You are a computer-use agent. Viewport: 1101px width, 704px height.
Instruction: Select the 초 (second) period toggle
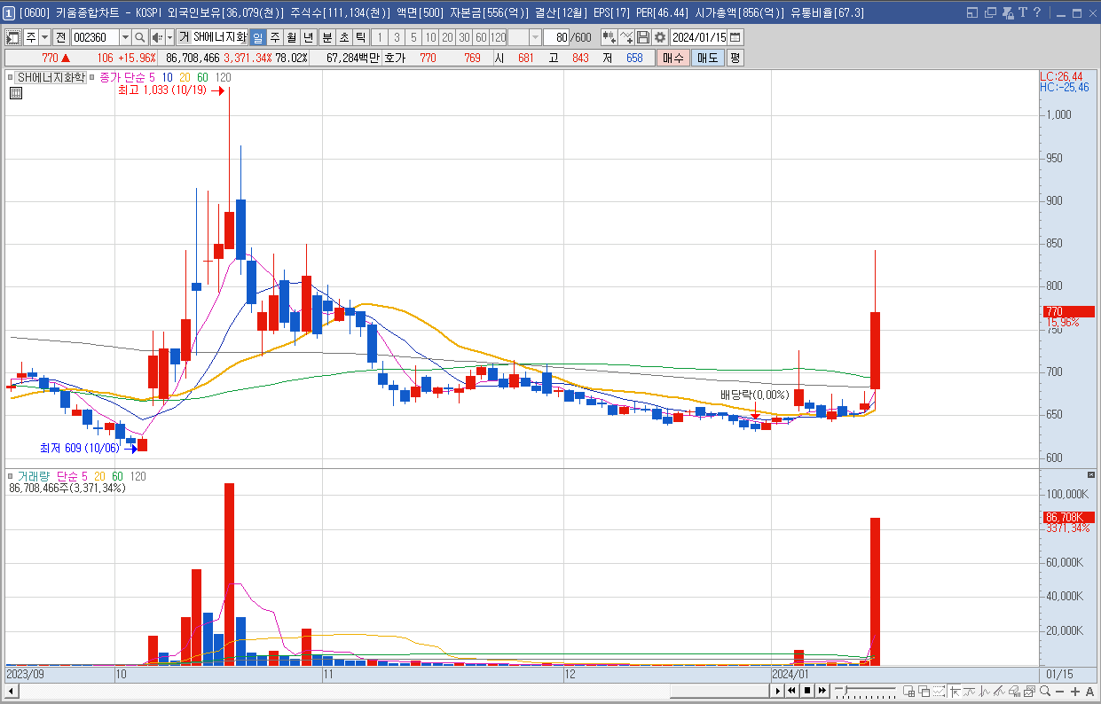point(343,37)
